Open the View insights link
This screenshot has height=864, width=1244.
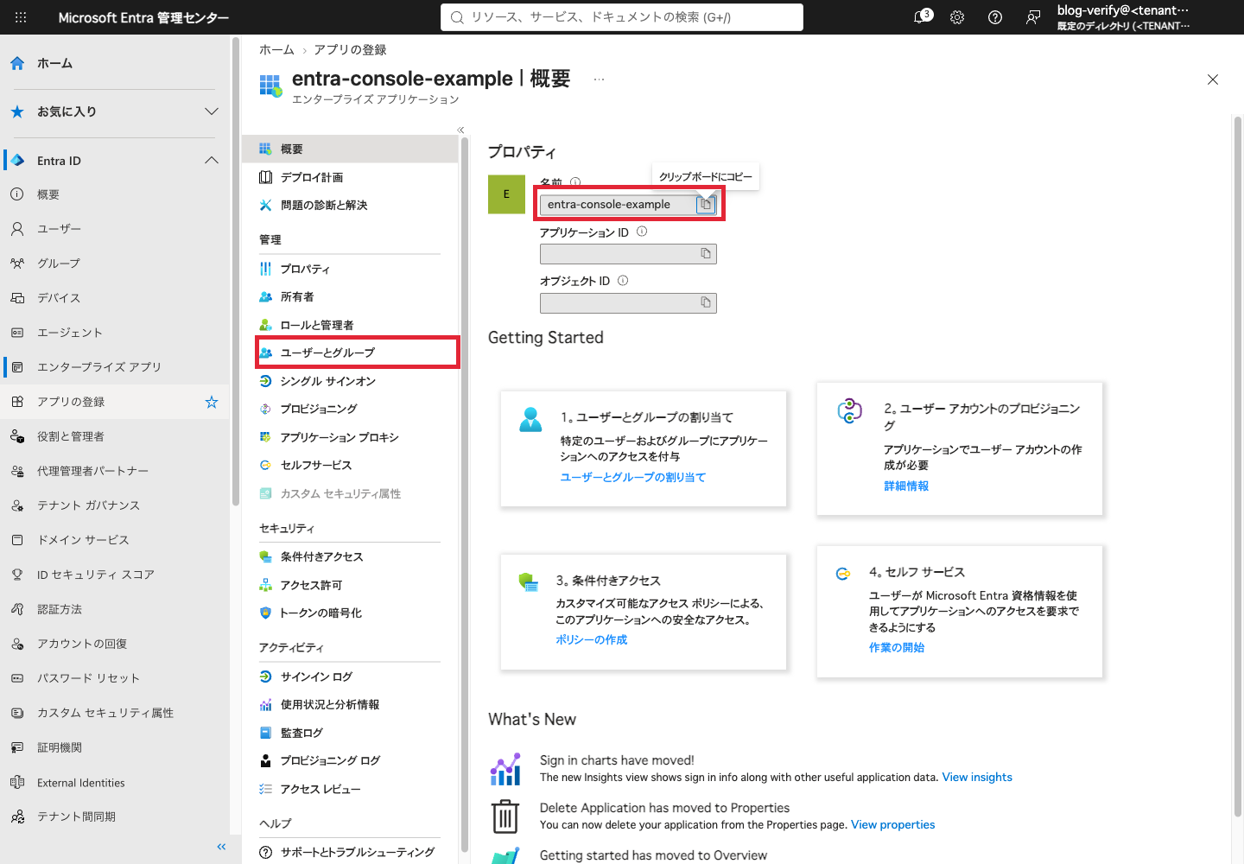pos(977,777)
